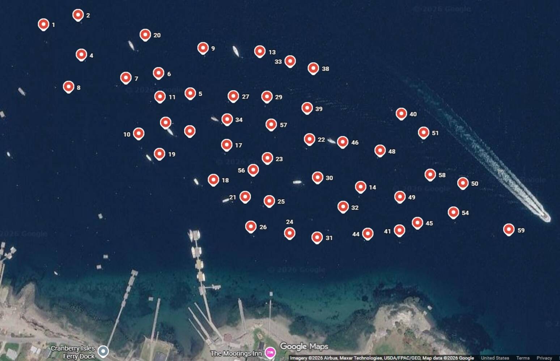Click the pin labeled 13
The height and width of the screenshot is (361, 560).
pos(260,52)
